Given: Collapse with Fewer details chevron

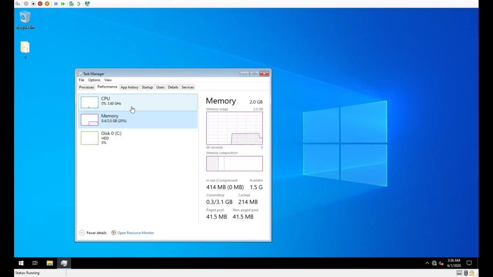Looking at the screenshot, I should (82, 233).
